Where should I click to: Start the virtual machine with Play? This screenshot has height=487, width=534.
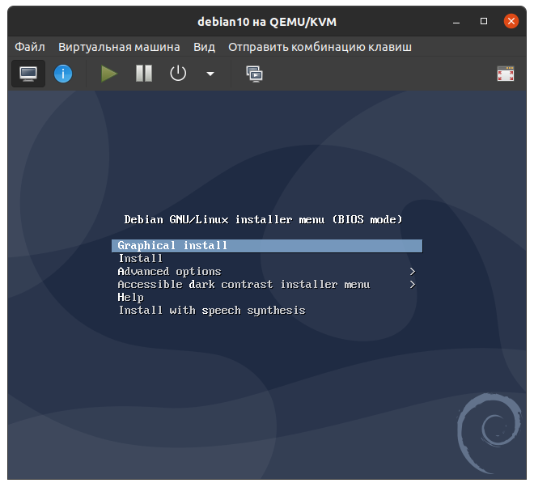click(109, 74)
